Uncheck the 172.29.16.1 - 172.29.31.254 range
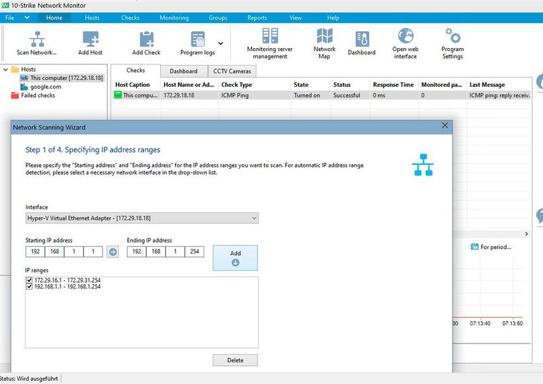Image resolution: width=543 pixels, height=384 pixels. point(29,280)
